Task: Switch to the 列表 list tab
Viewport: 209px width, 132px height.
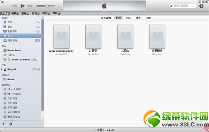Action: [149, 18]
